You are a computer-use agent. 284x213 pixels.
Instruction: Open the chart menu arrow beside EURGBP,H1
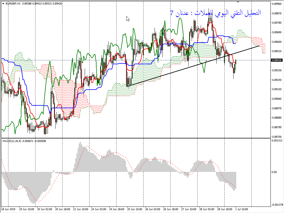[3, 3]
